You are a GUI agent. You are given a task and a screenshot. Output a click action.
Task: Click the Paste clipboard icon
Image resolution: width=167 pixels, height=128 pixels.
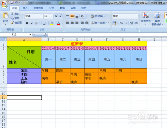[x=5, y=15]
